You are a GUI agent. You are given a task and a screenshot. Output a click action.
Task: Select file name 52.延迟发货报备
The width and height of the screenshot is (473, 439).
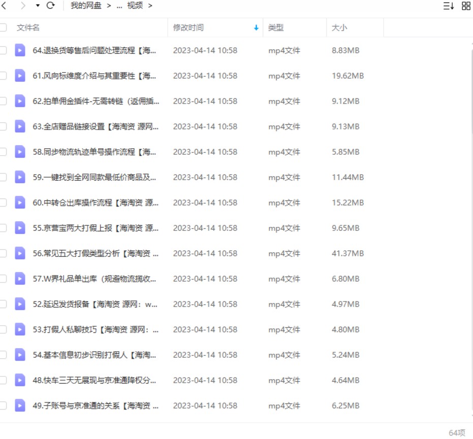pyautogui.click(x=95, y=305)
